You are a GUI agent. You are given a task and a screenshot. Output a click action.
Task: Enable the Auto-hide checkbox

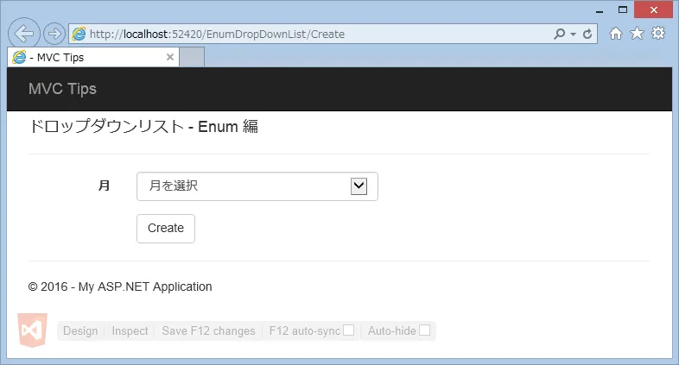coord(425,330)
